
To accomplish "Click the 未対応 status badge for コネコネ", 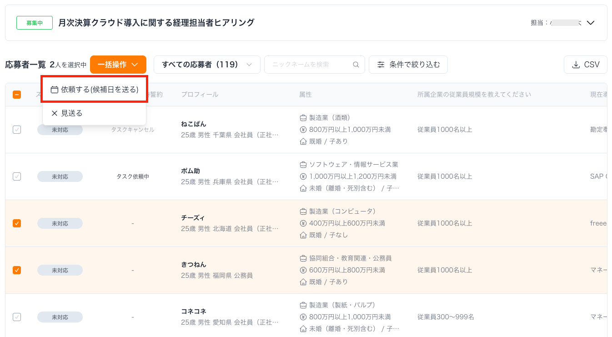I will point(60,317).
